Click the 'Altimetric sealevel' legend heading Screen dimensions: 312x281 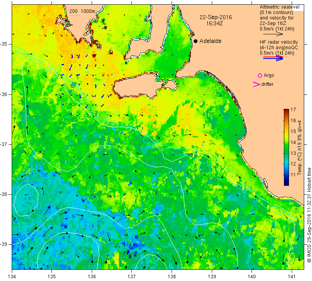[279, 7]
